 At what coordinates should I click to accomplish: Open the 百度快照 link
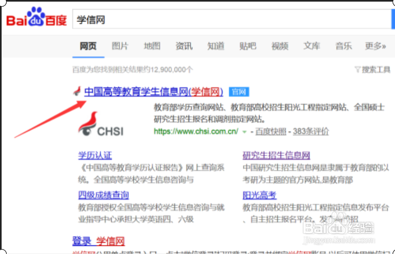point(271,132)
